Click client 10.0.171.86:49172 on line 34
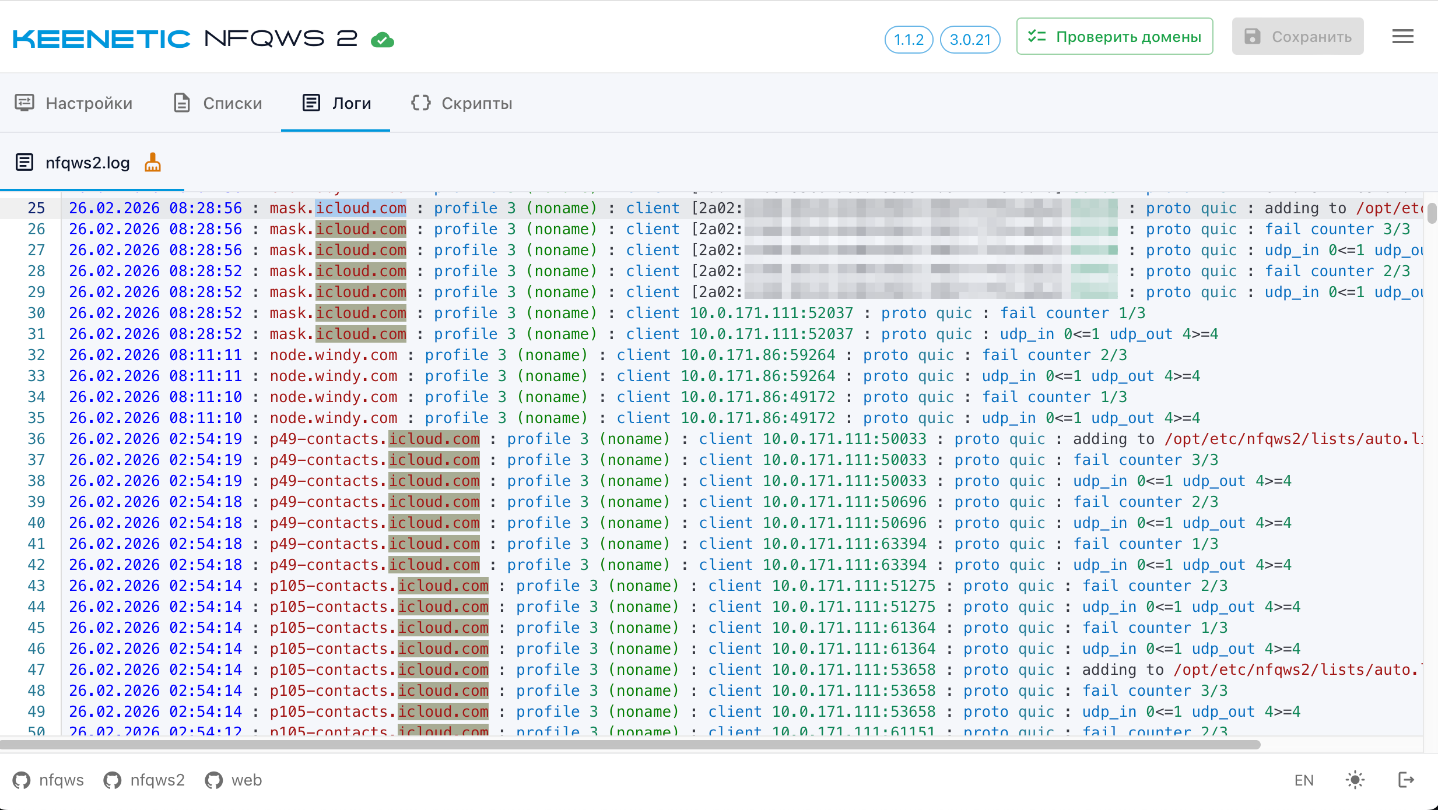Screen dimensions: 1438x810 click(726, 397)
